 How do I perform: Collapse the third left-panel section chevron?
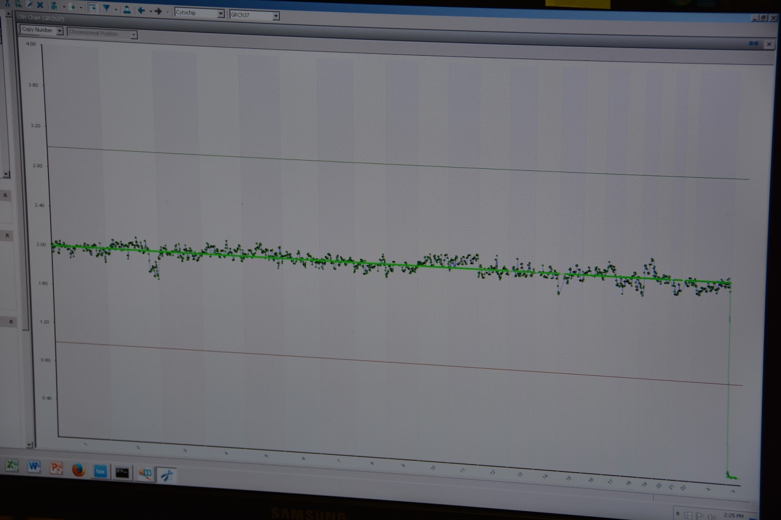point(11,321)
